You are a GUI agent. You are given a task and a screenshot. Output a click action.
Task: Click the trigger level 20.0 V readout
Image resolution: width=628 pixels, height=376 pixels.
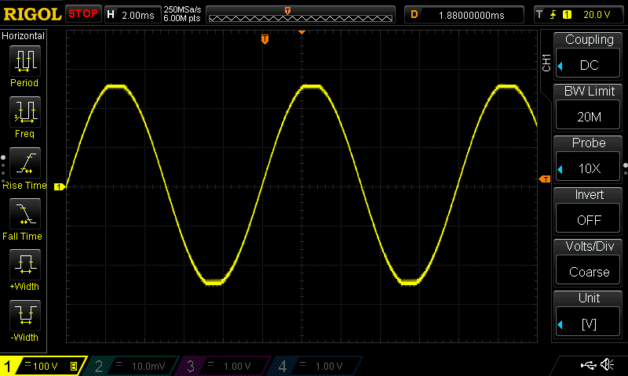597,15
